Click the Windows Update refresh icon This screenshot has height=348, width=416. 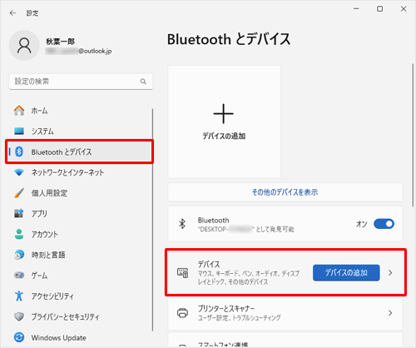click(x=19, y=337)
